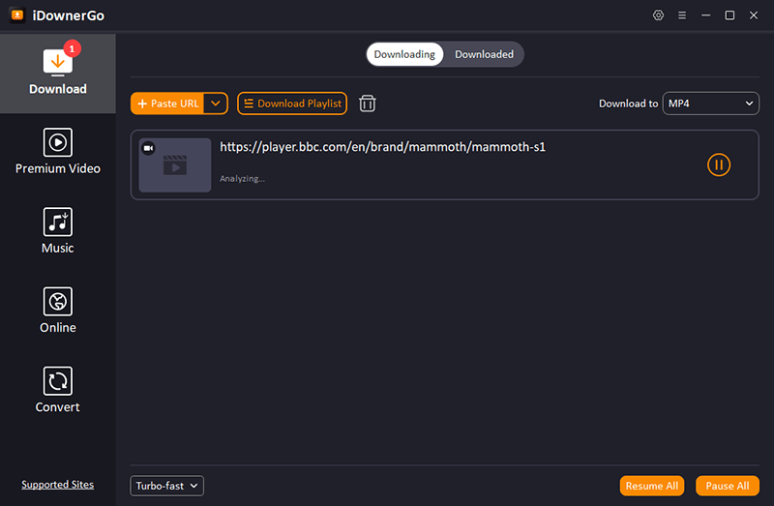
Task: Open the MP4 format dropdown
Action: click(x=710, y=104)
